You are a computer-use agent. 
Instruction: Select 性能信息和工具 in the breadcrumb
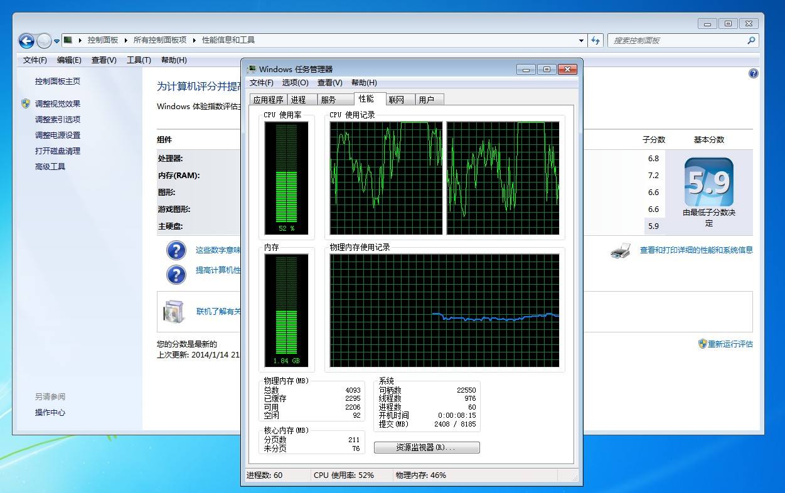pos(228,40)
